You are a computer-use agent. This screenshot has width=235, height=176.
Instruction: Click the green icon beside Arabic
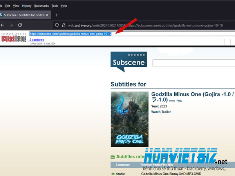(x=113, y=174)
